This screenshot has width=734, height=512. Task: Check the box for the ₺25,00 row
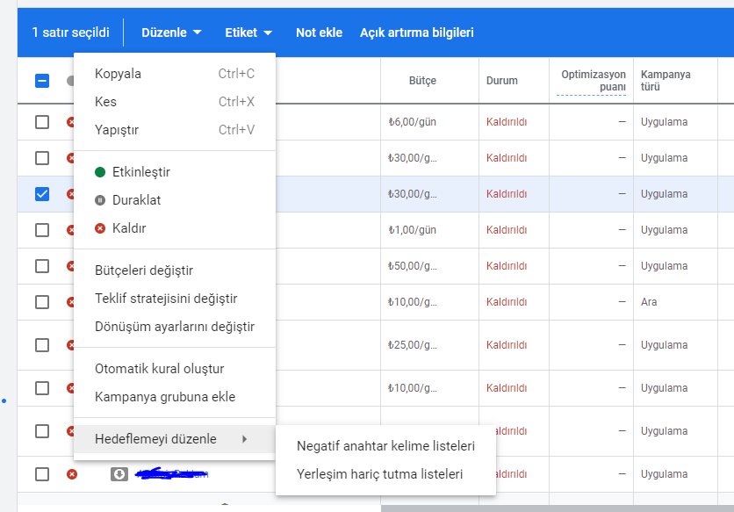click(42, 345)
